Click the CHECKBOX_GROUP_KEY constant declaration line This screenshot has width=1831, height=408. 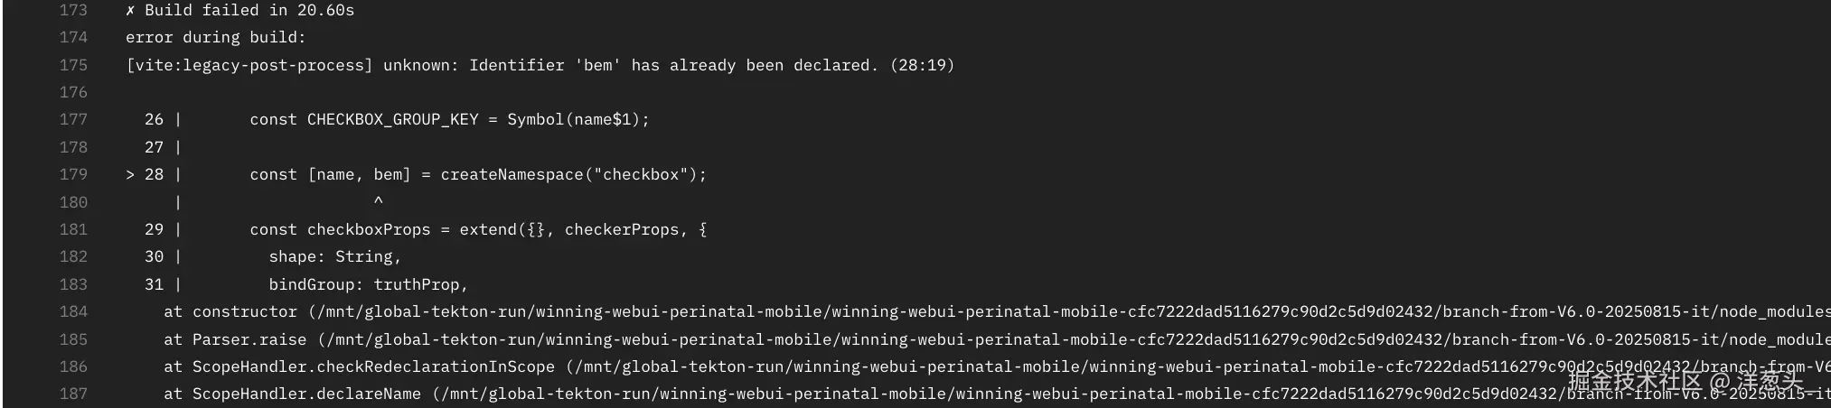click(x=449, y=119)
